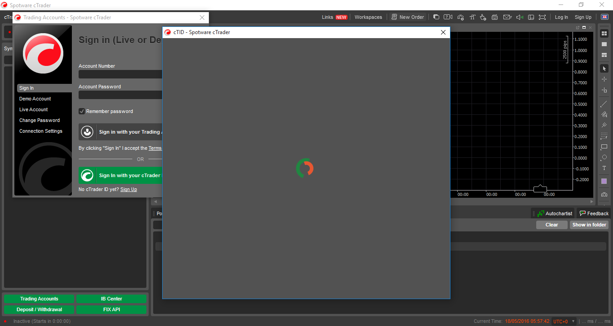Viewport: 613px width, 326px height.
Task: Select the ellipse shape tool
Action: [604, 157]
